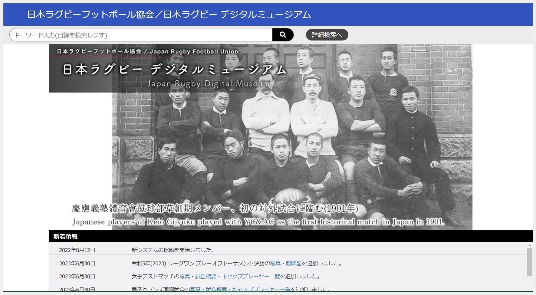Open 試合概要 link for women's test match

tap(206, 276)
